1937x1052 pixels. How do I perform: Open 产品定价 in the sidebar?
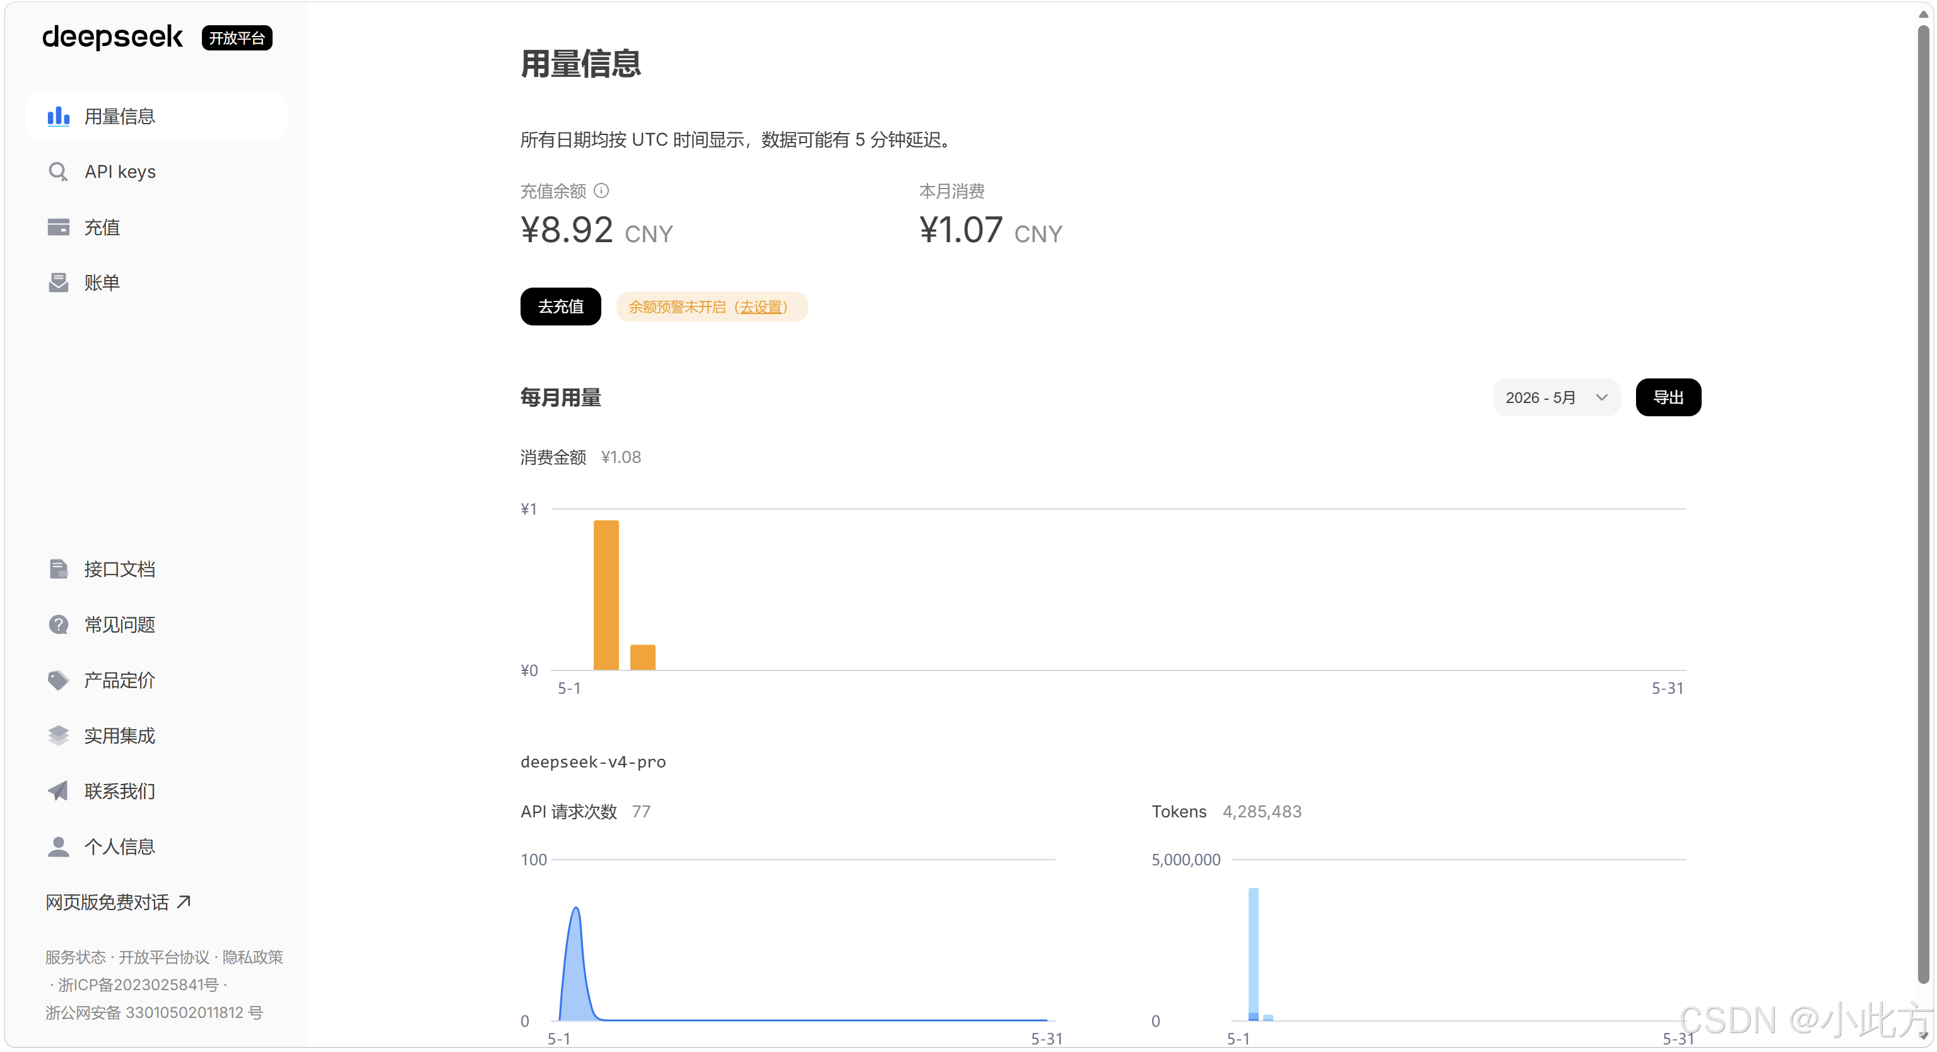click(x=156, y=680)
